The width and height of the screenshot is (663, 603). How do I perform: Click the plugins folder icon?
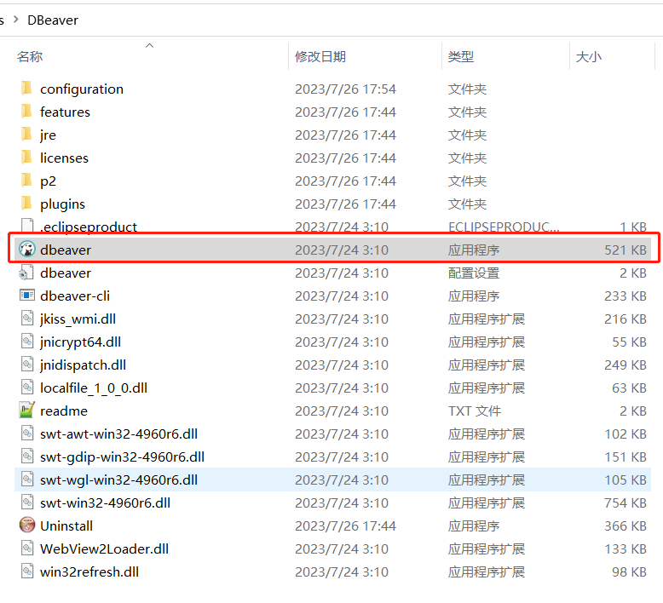26,204
